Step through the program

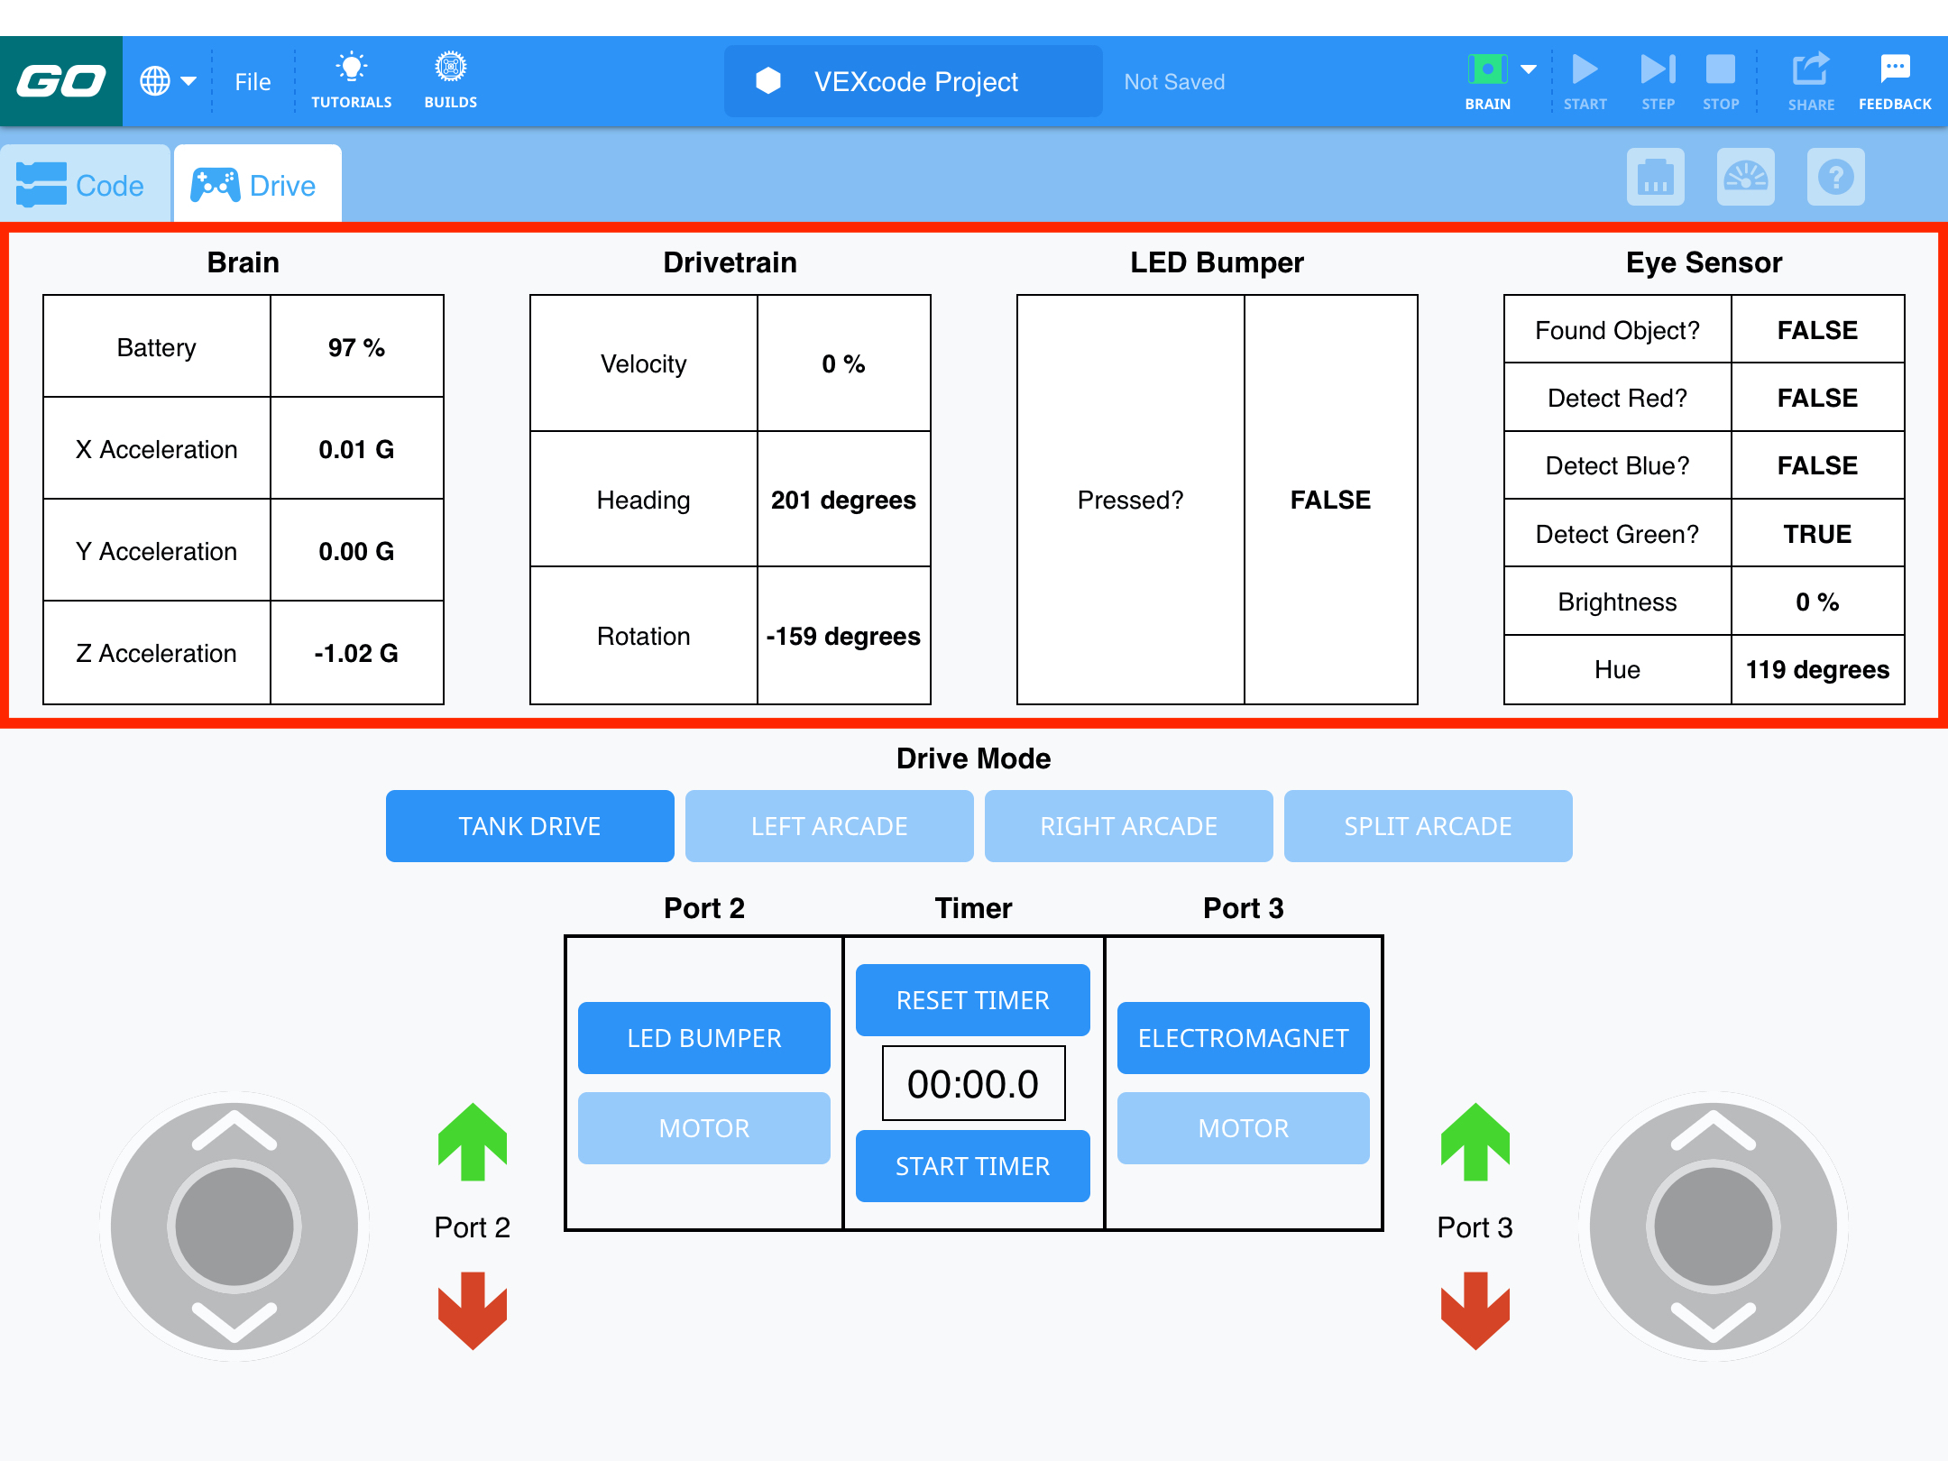1658,79
